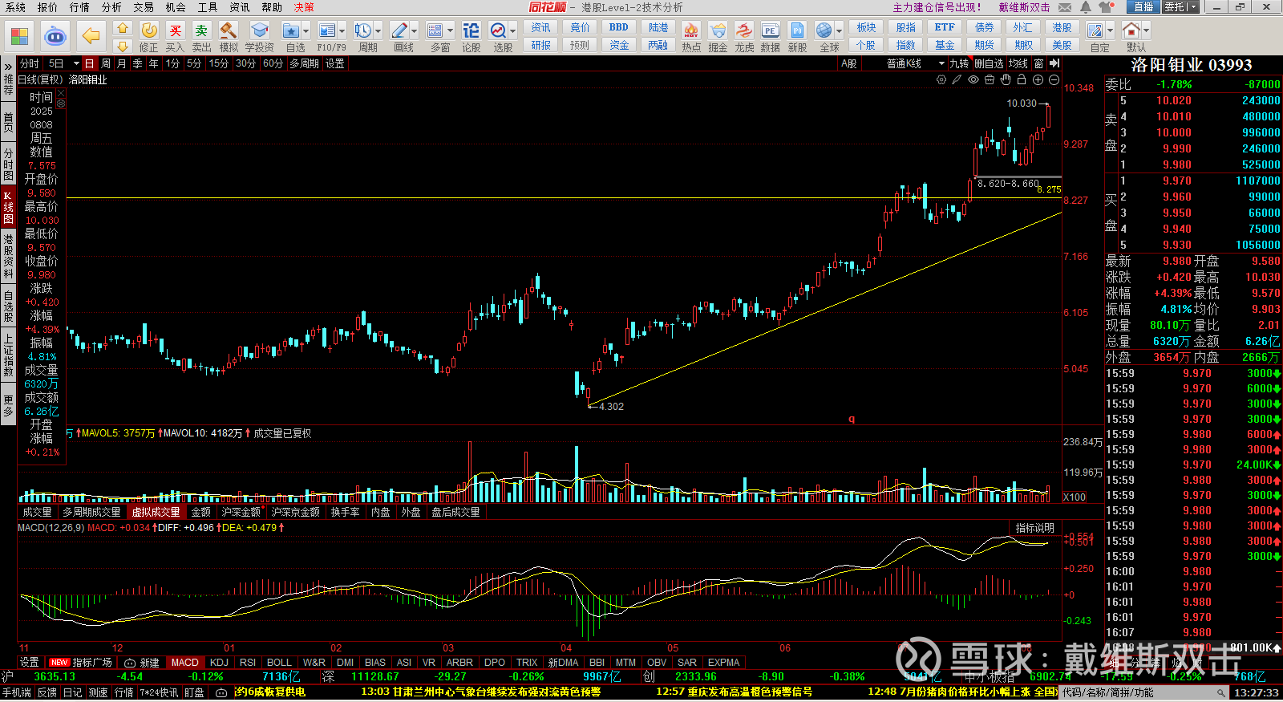The width and height of the screenshot is (1283, 702).
Task: Switch to 15分 minute period
Action: coord(219,63)
